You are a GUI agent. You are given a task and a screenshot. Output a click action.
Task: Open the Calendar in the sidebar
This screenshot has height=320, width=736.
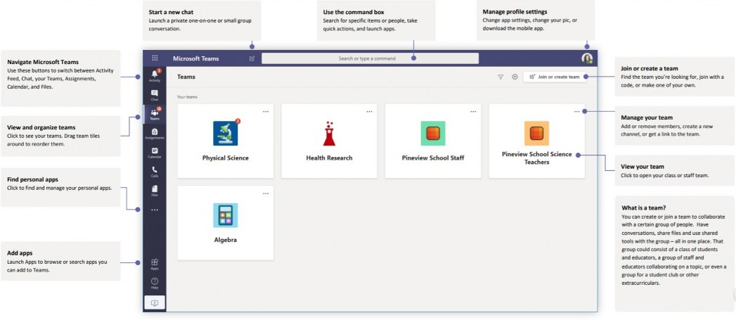tap(155, 153)
